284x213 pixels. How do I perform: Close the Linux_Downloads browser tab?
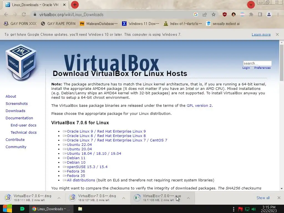[x=64, y=5]
